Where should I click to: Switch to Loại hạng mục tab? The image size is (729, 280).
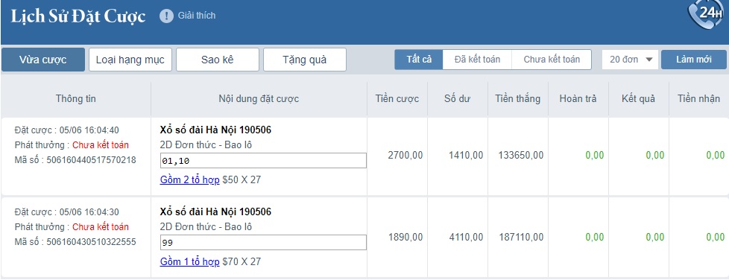[130, 60]
